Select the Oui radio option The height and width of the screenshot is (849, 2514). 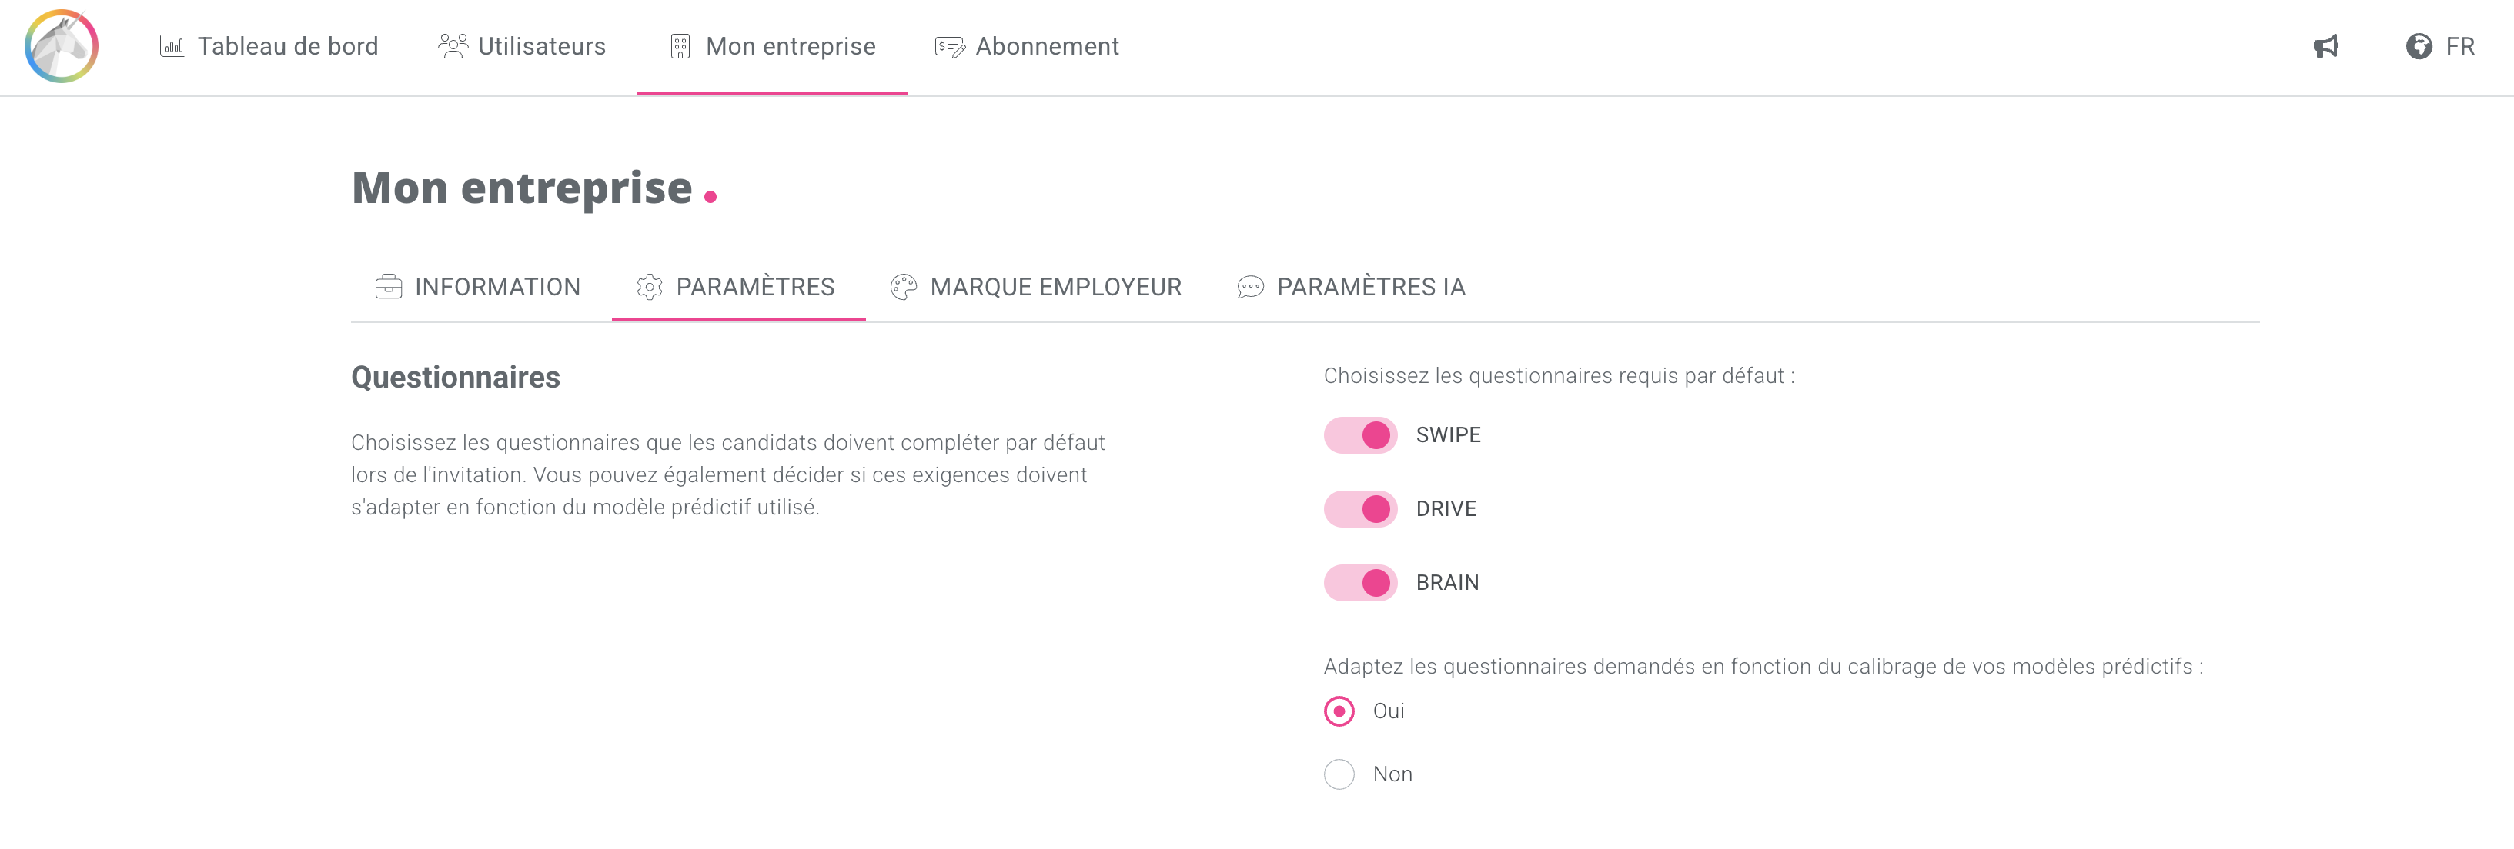(1339, 711)
